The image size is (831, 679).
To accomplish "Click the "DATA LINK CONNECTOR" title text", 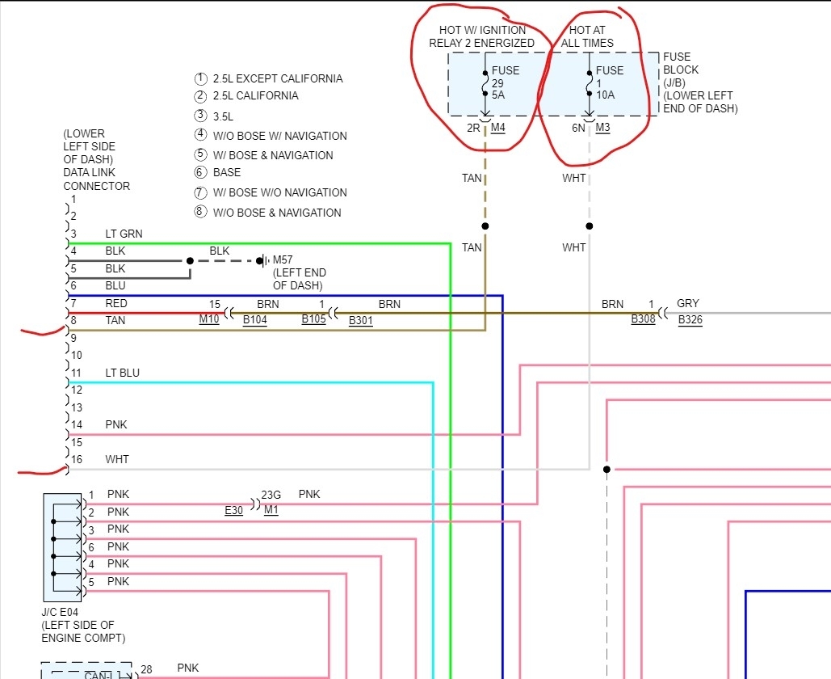I will tap(96, 179).
